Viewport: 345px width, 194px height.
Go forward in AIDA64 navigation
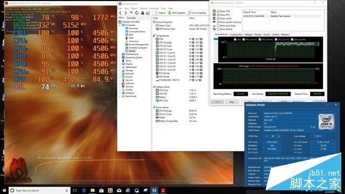click(126, 13)
